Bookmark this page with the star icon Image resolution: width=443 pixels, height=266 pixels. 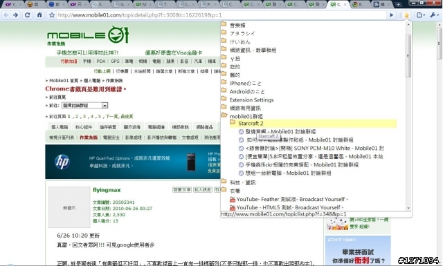click(x=52, y=15)
